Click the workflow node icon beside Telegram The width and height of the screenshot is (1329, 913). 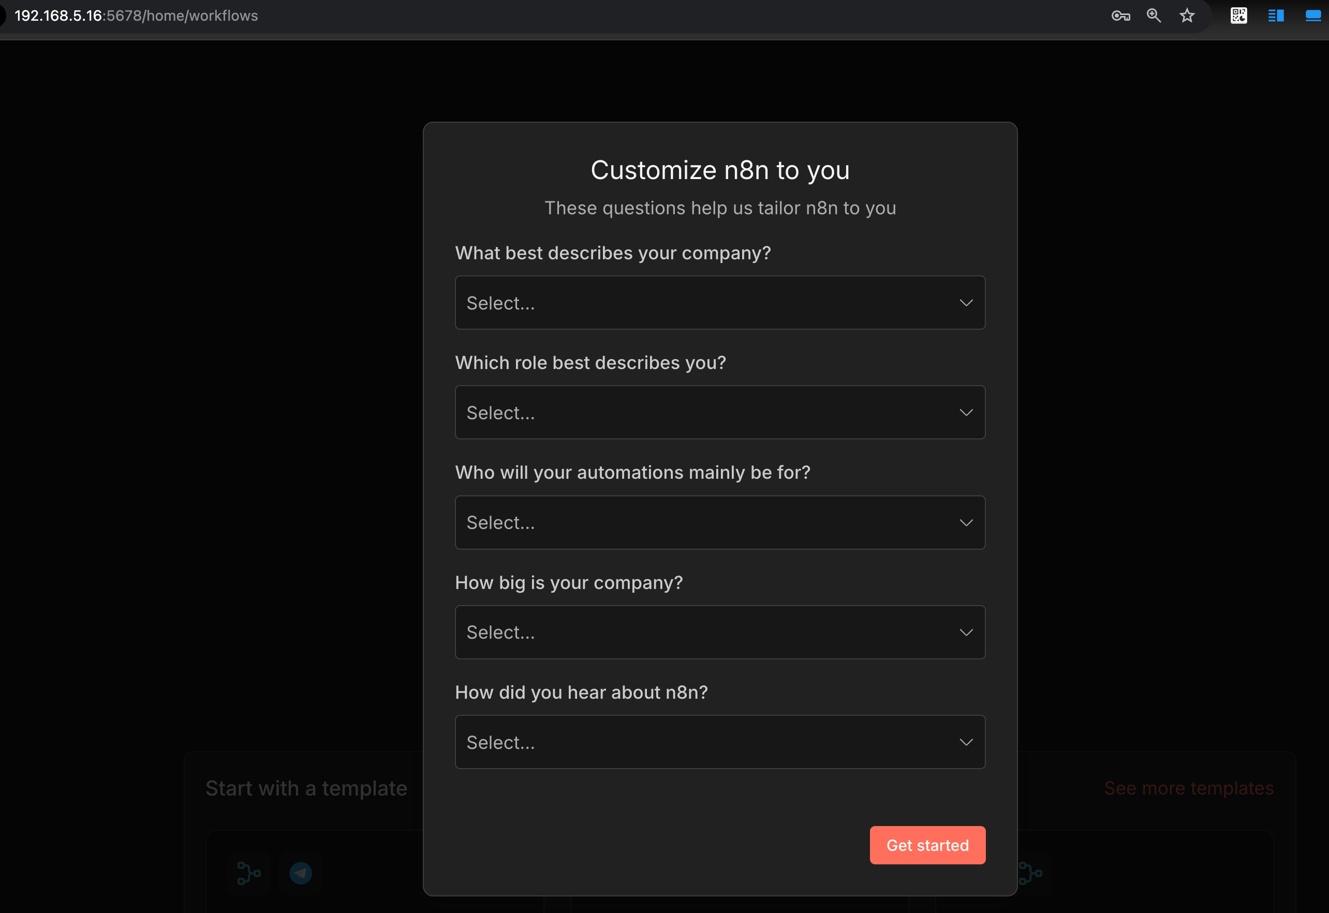(x=248, y=873)
